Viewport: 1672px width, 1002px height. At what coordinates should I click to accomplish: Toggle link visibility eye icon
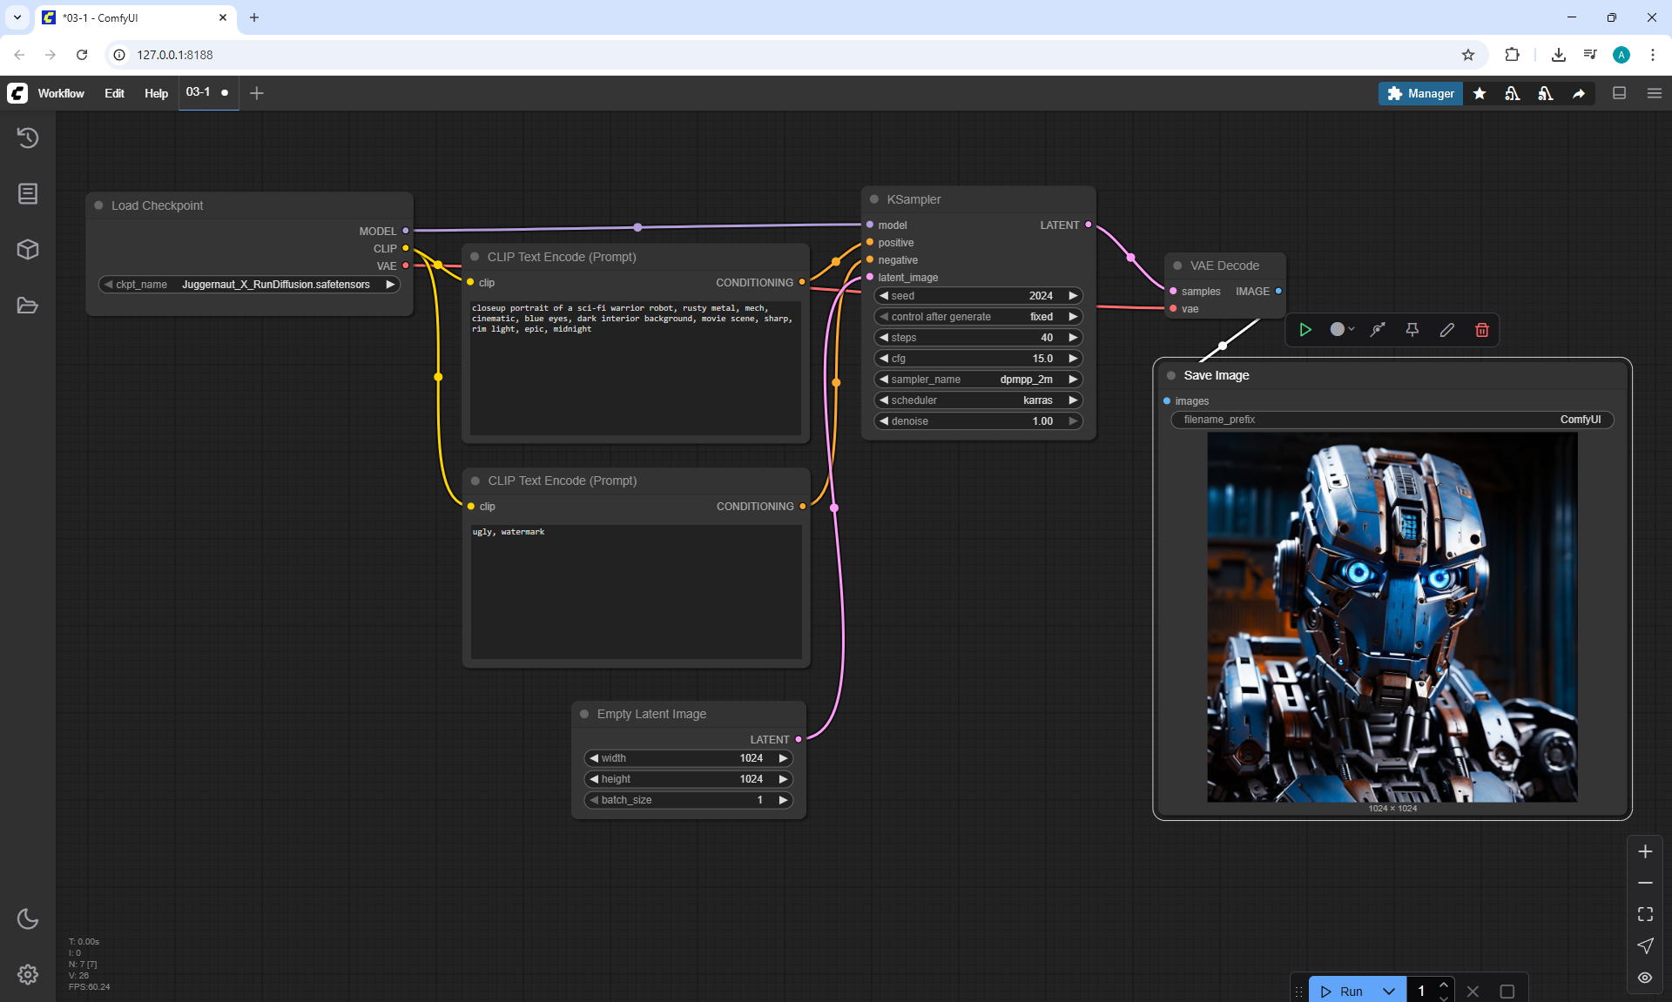(x=1644, y=978)
